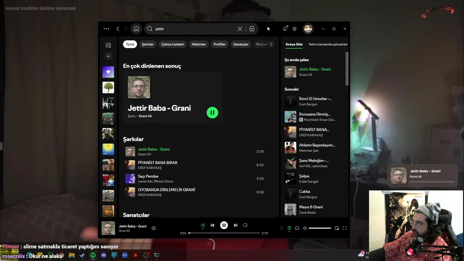464x261 pixels.
Task: Open ERDİ KARAKAŞ link under PİYANİST BANA BIRAK
Action: pyautogui.click(x=150, y=168)
